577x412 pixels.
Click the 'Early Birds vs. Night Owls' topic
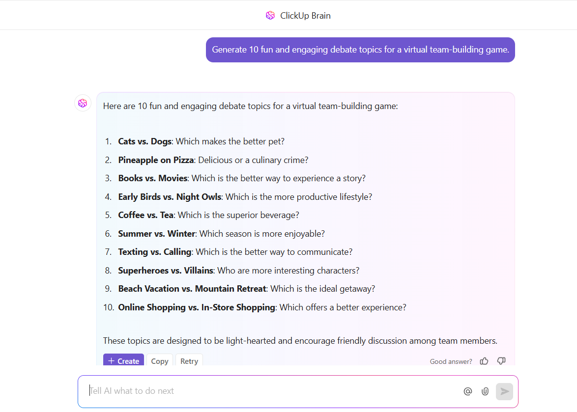pyautogui.click(x=170, y=197)
